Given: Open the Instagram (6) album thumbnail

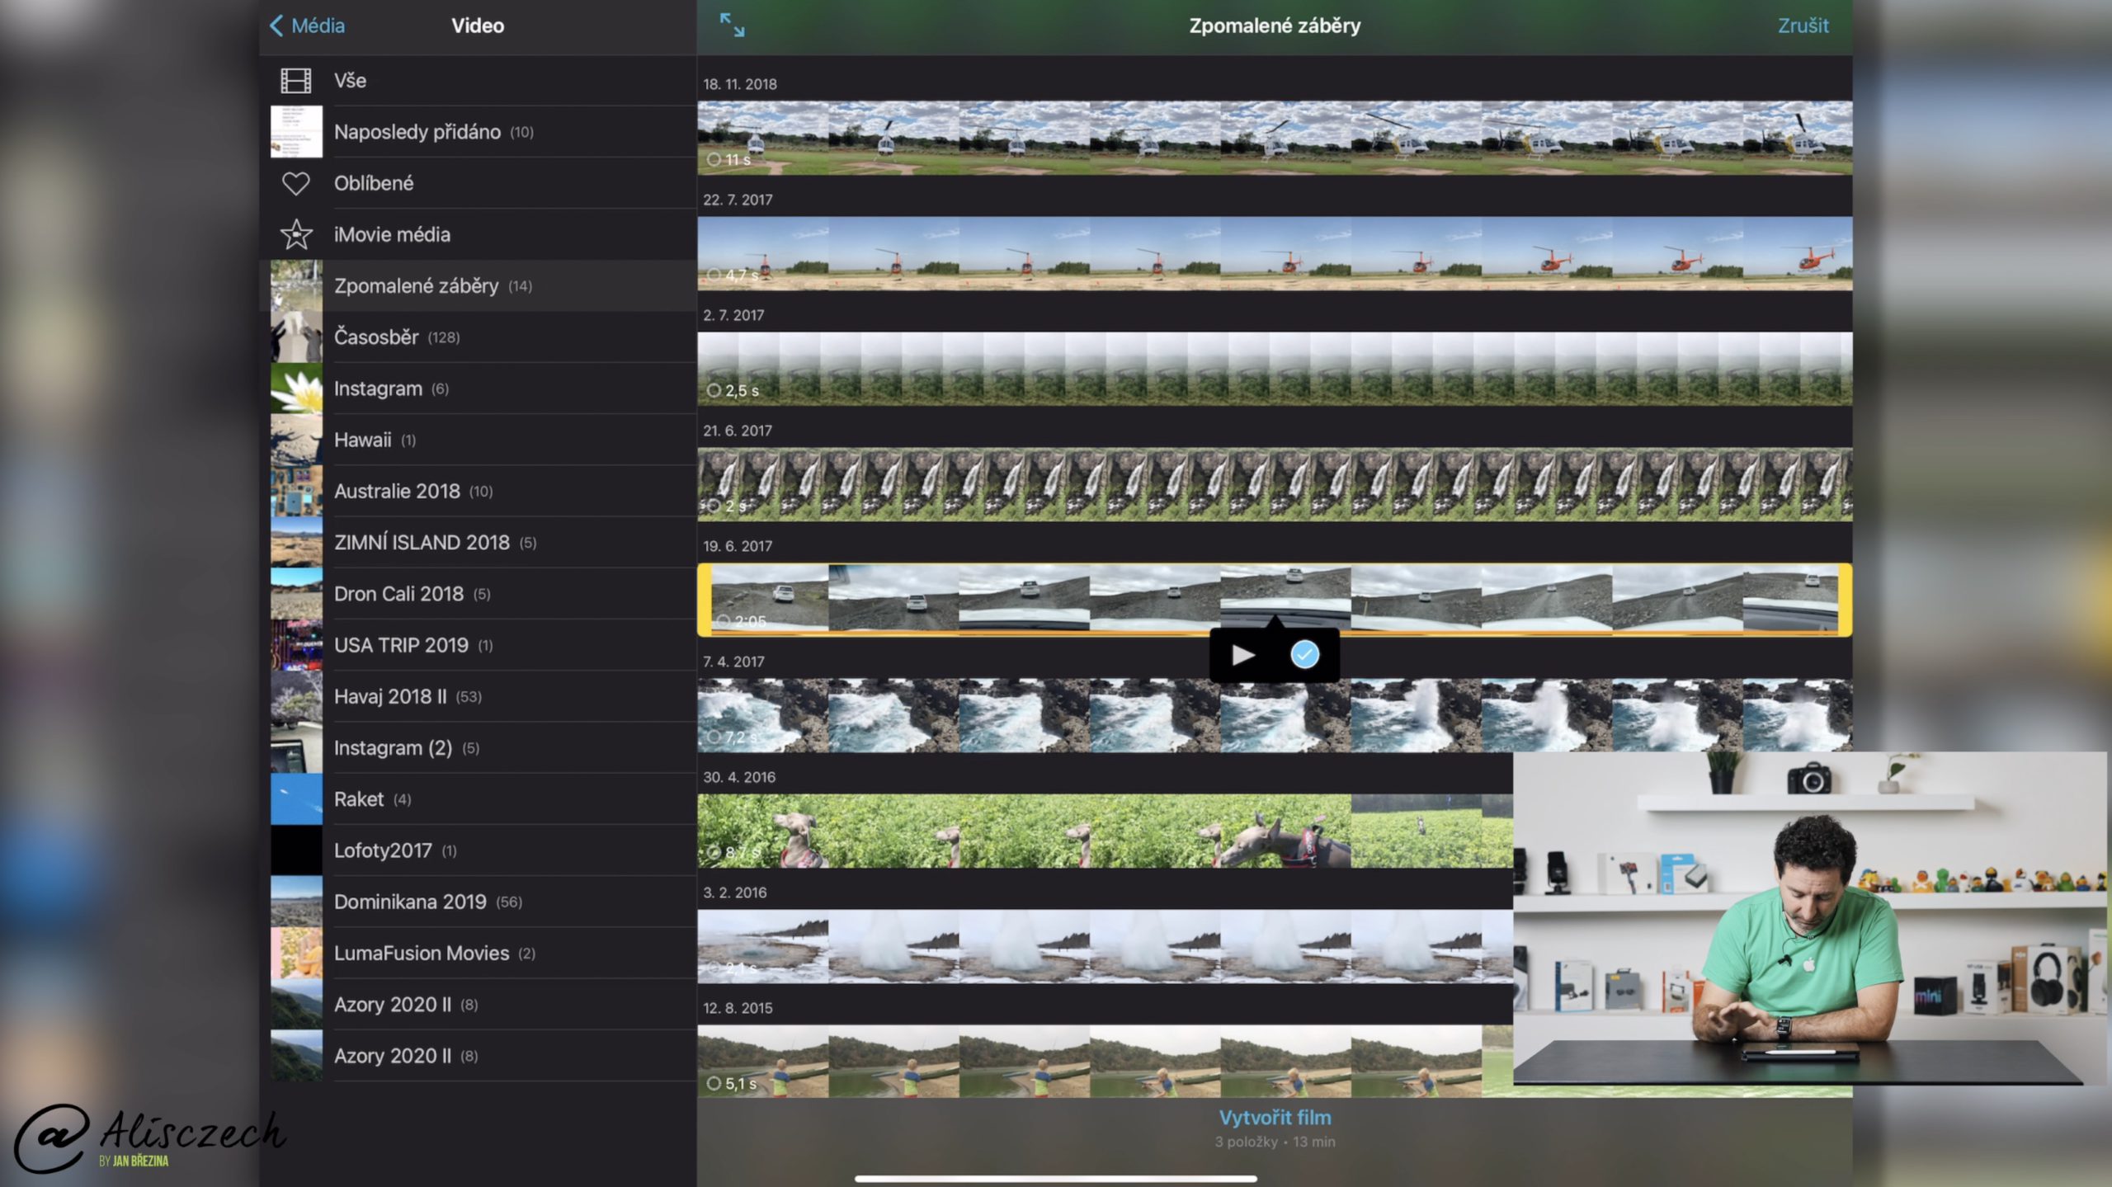Looking at the screenshot, I should (x=296, y=389).
